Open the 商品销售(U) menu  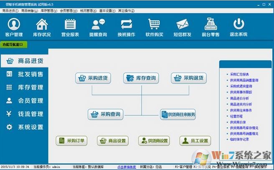30,11
